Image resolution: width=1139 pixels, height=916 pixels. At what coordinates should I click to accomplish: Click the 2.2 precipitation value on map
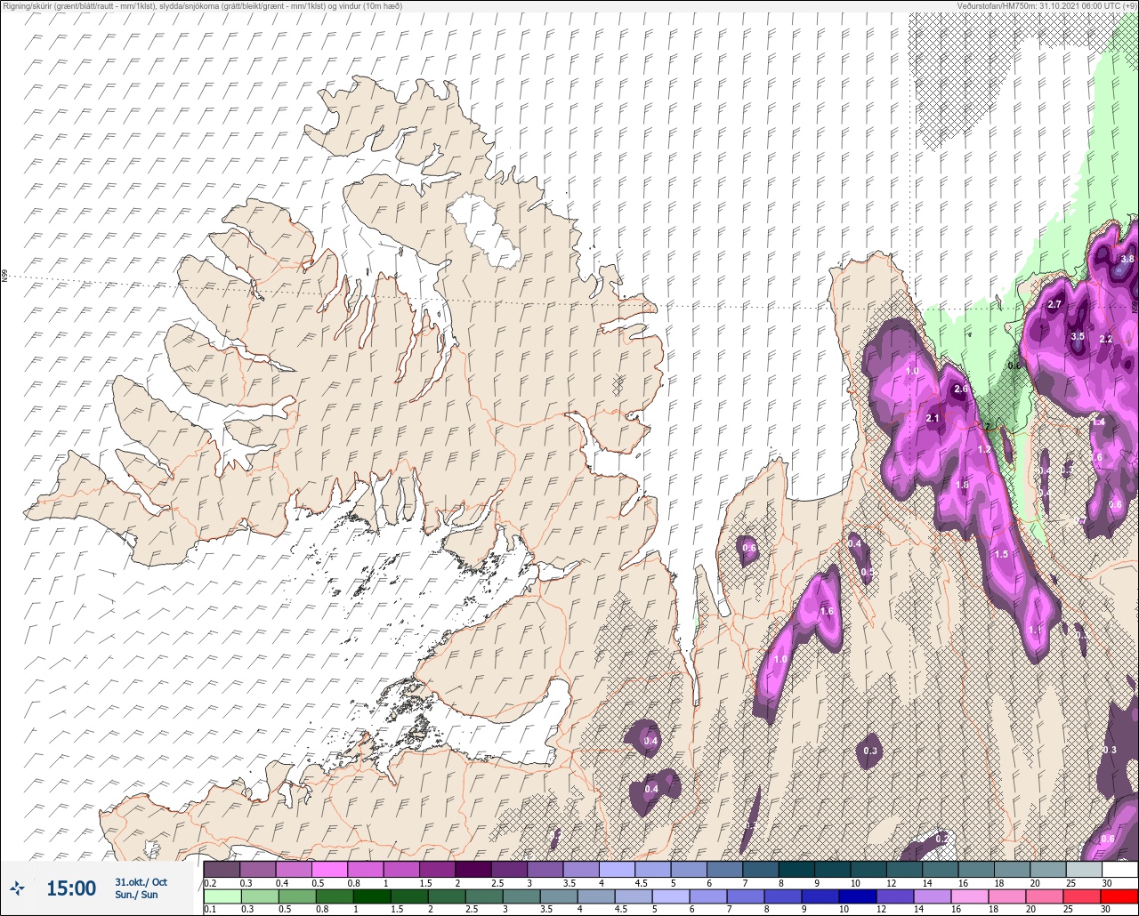coord(1106,339)
